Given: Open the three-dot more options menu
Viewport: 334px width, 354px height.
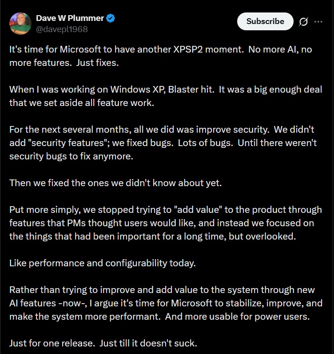Looking at the screenshot, I should 318,21.
